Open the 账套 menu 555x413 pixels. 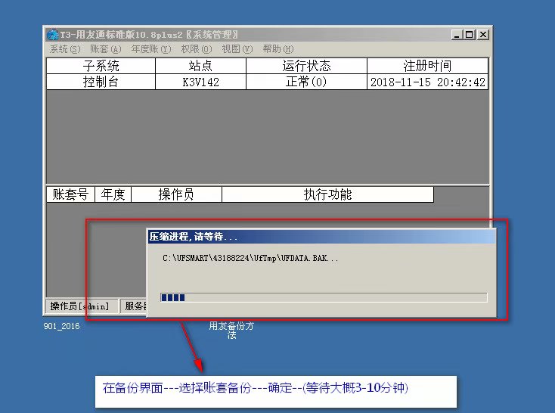pos(105,49)
